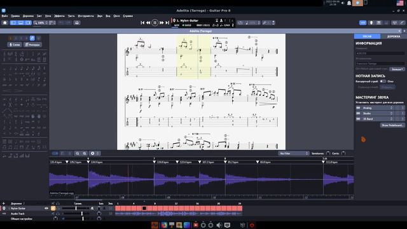Viewport: 407px width, 229px height.
Task: Click the Nylon Guitar track name
Action: [x=18, y=209]
